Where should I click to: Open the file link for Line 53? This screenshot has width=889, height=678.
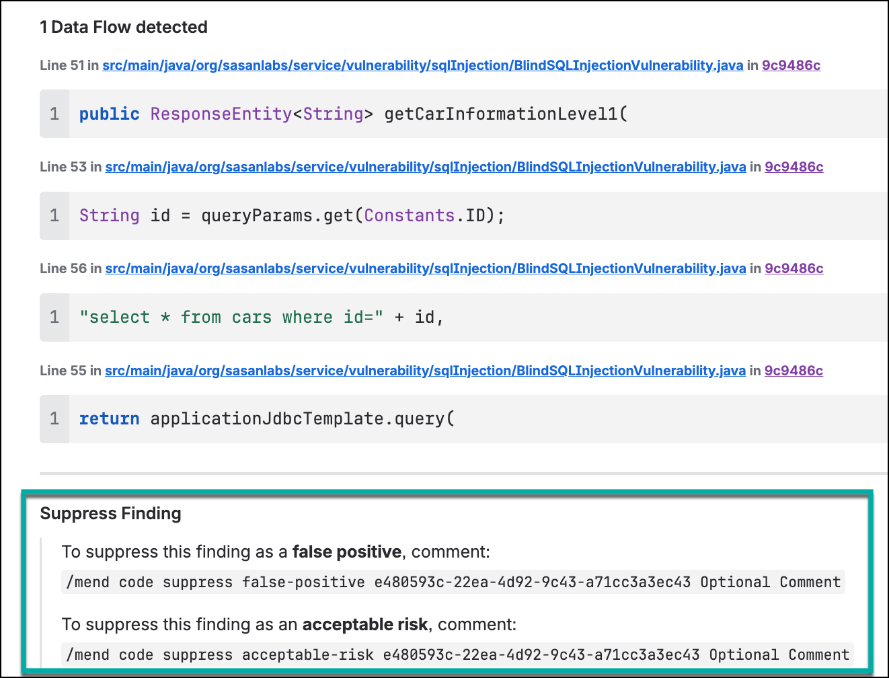tap(425, 167)
